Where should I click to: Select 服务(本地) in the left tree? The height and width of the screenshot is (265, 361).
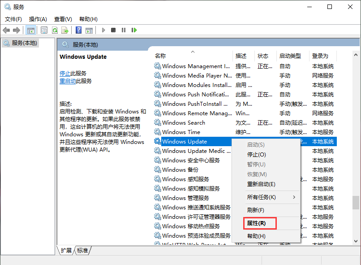pos(24,43)
